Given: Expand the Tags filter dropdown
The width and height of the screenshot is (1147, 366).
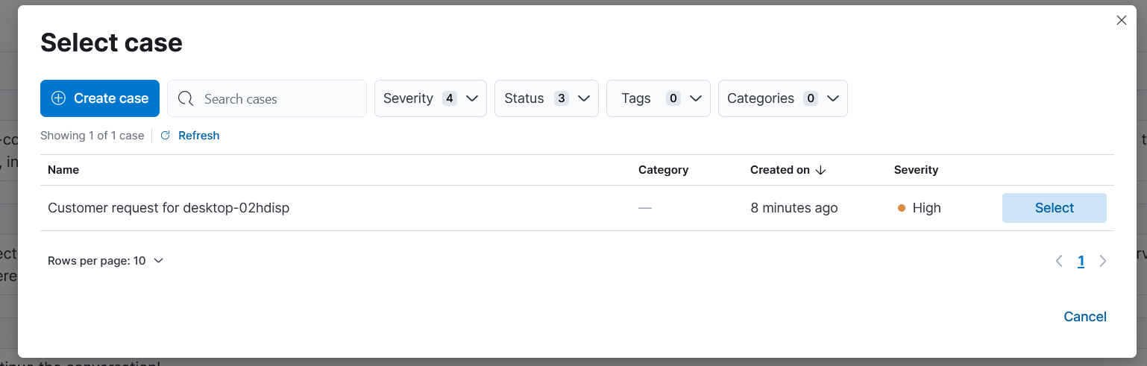Looking at the screenshot, I should pos(658,98).
